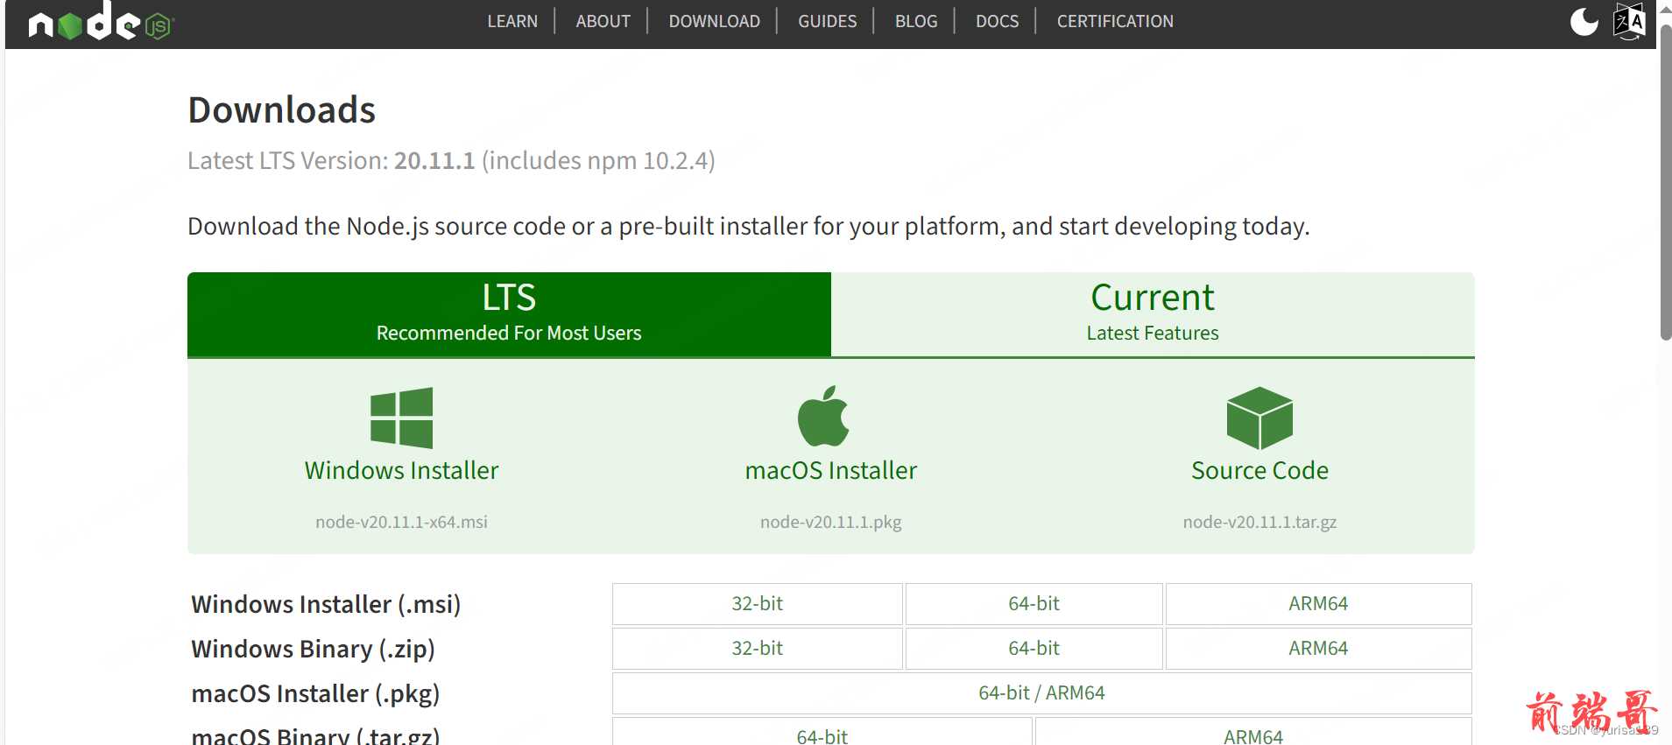Download 64-bit / ARM64 macOS Installer (.pkg)
Viewport: 1672px width, 745px height.
point(1042,693)
